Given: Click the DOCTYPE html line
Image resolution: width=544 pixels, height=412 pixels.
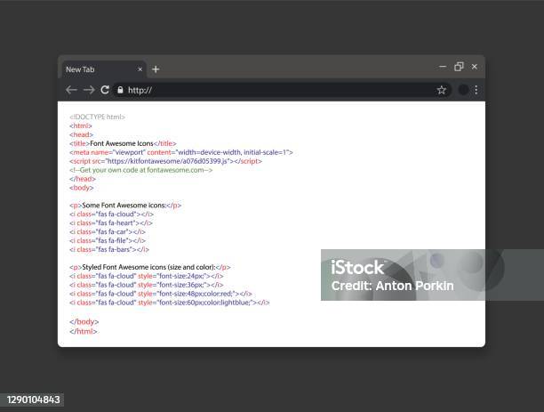Looking at the screenshot, I should (97, 117).
